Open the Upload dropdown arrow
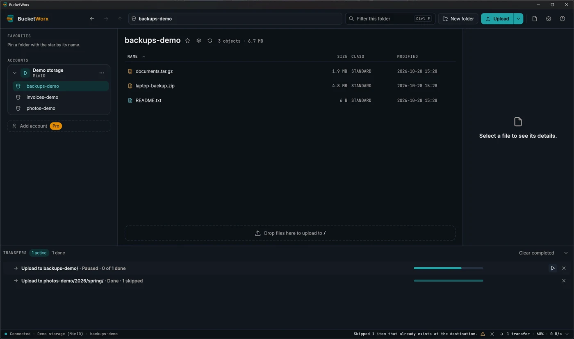This screenshot has width=574, height=339. pos(518,19)
